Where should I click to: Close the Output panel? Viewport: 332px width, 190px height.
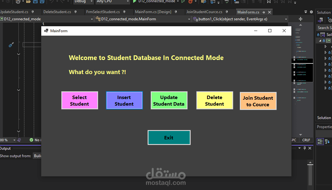coord(310,148)
